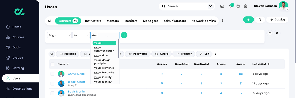Switch to the Network admins tab
This screenshot has width=296, height=98.
click(x=203, y=21)
